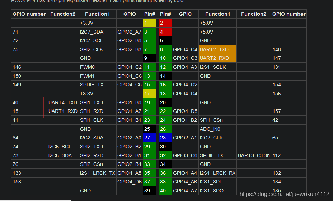
Task: Select the I2S1_SDO cell
Action: 217,191
